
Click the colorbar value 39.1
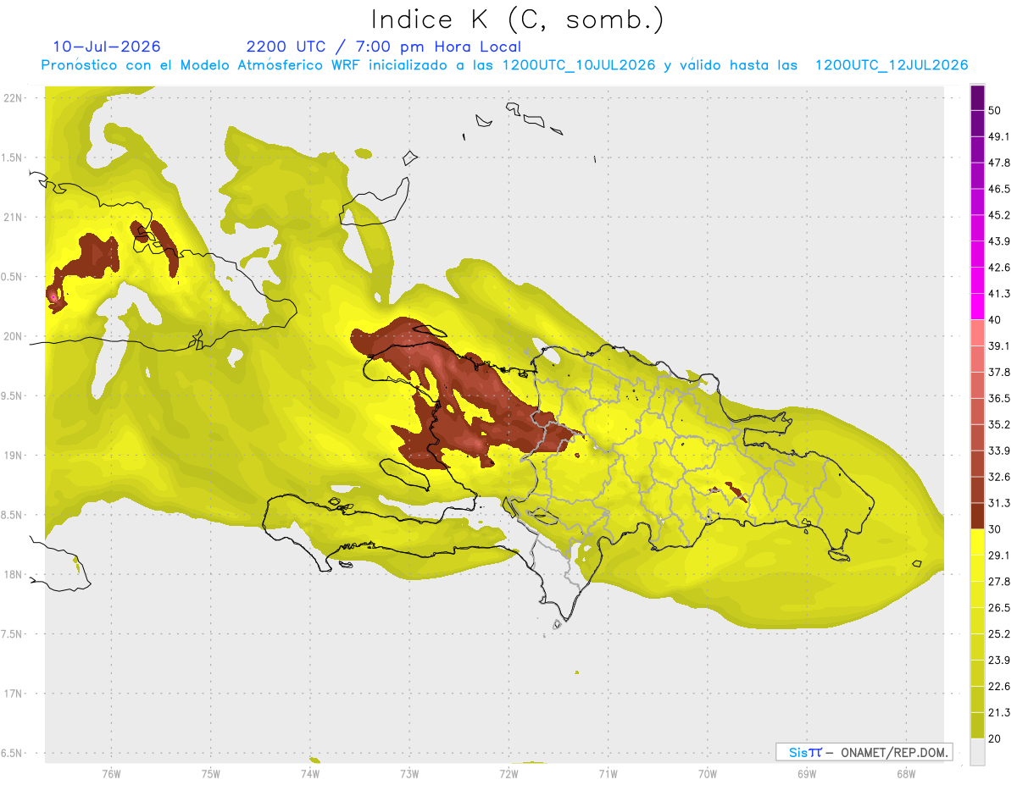(999, 346)
